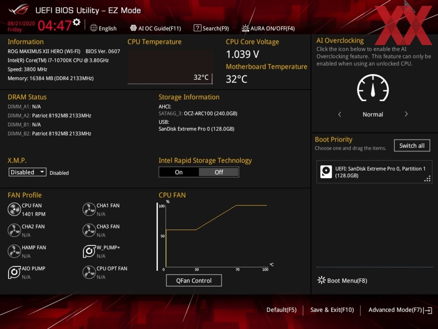The height and width of the screenshot is (329, 438).
Task: Select UEFI SanDisk Extreme Pro boot entry
Action: [x=374, y=172]
